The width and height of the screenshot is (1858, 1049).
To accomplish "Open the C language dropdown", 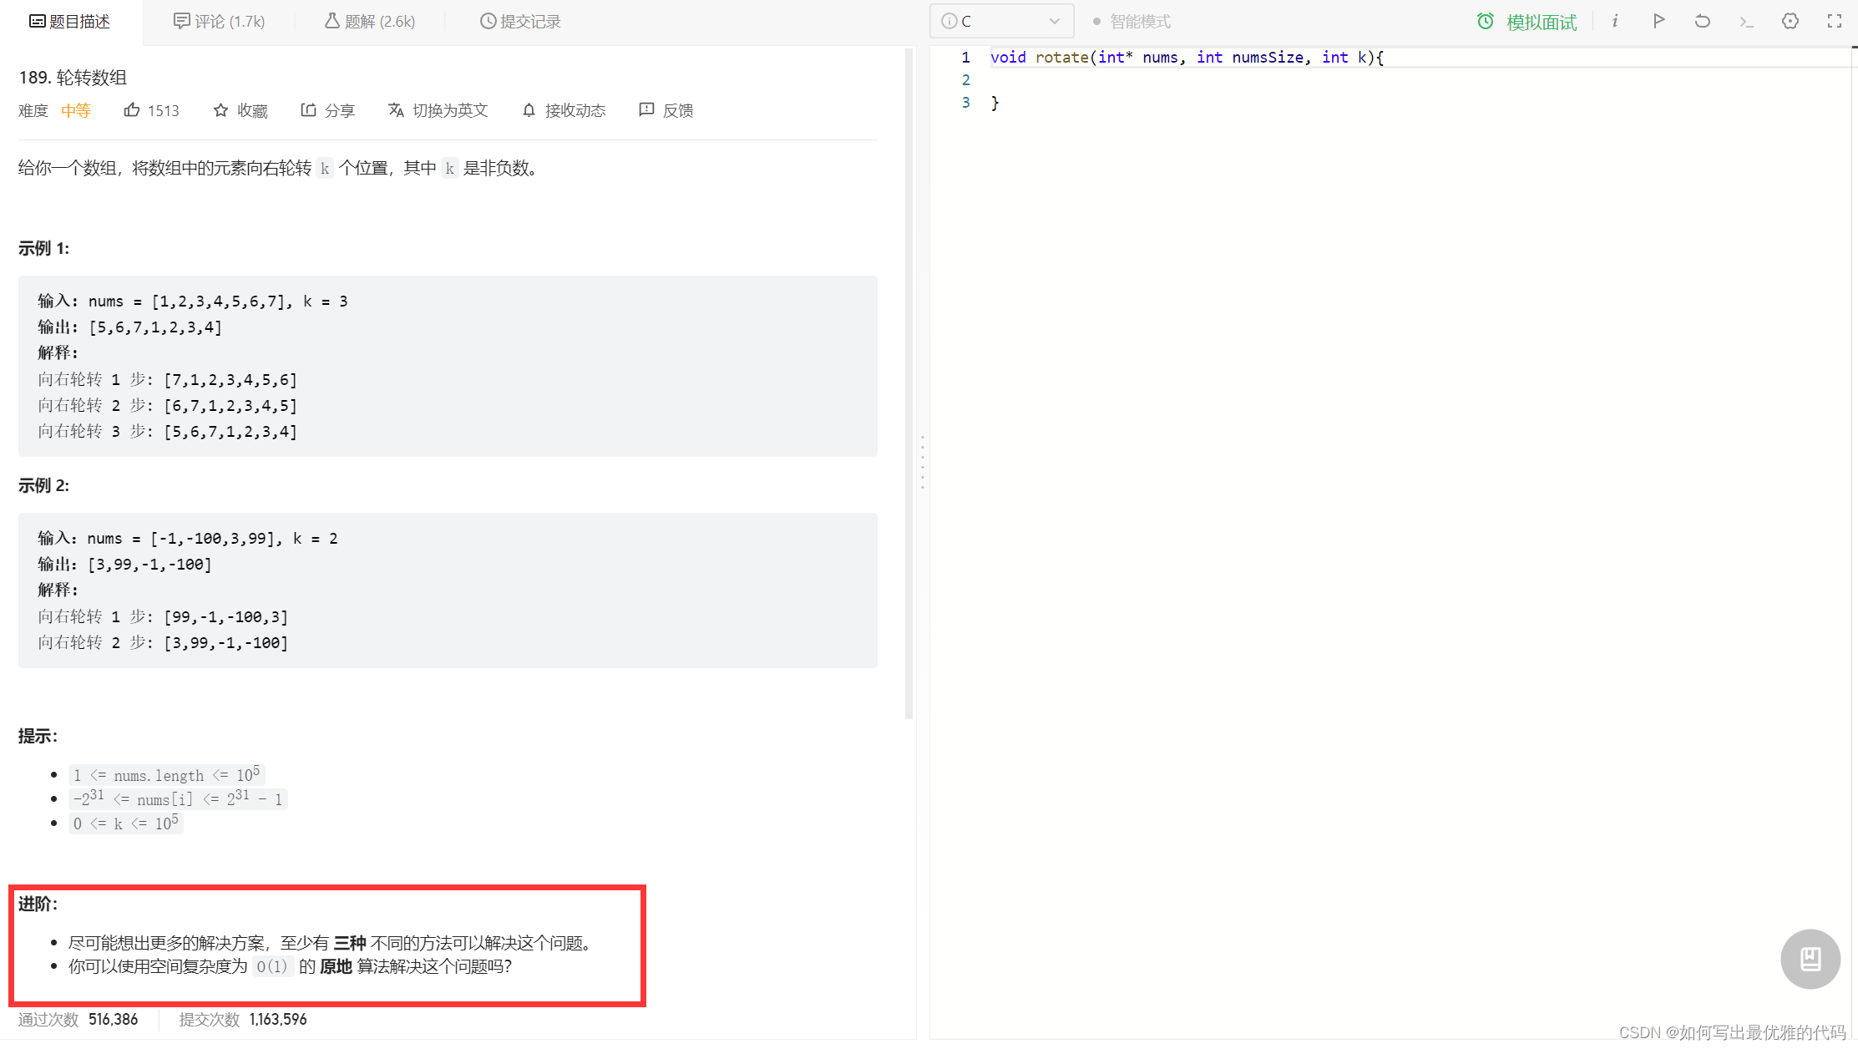I will click(x=1001, y=22).
